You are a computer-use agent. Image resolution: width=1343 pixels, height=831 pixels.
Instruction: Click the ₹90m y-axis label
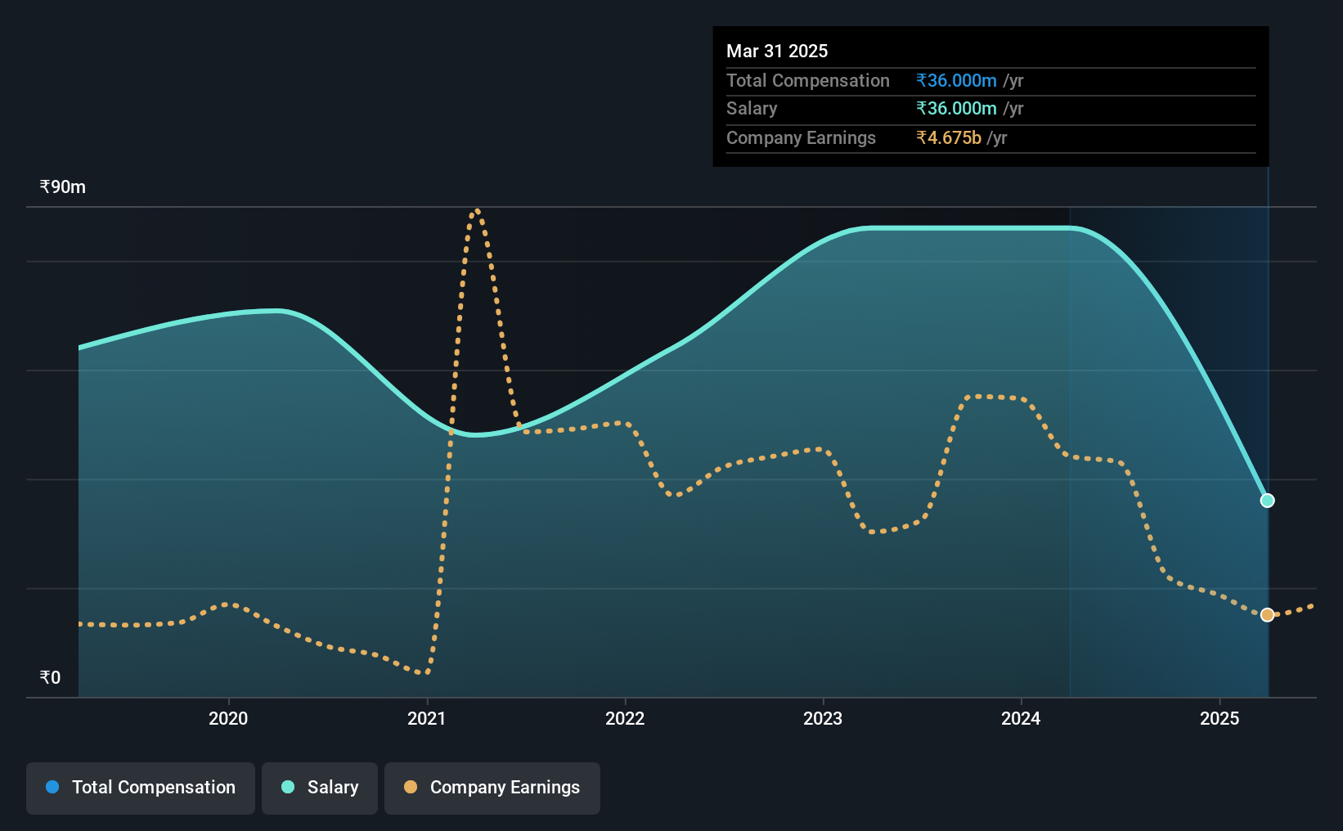coord(63,187)
